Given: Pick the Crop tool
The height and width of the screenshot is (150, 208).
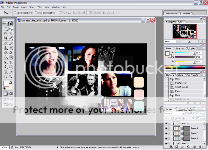Looking at the screenshot, I should coord(6,37).
